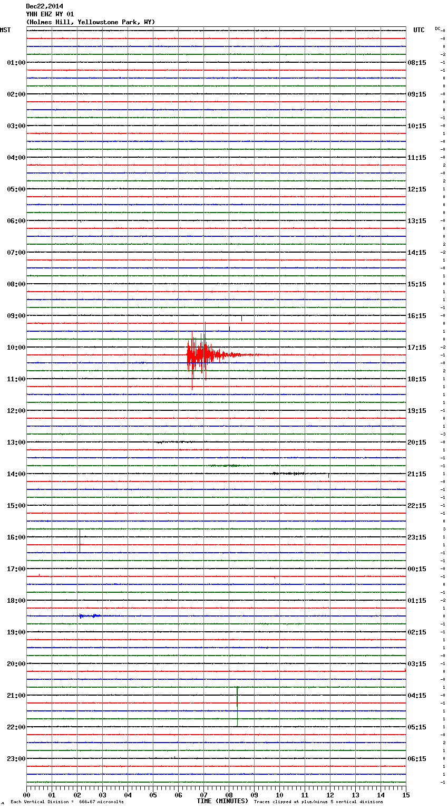Click the Holmes Hill, Yellowstone Park location text
Viewport: 448px width, 809px height.
91,22
